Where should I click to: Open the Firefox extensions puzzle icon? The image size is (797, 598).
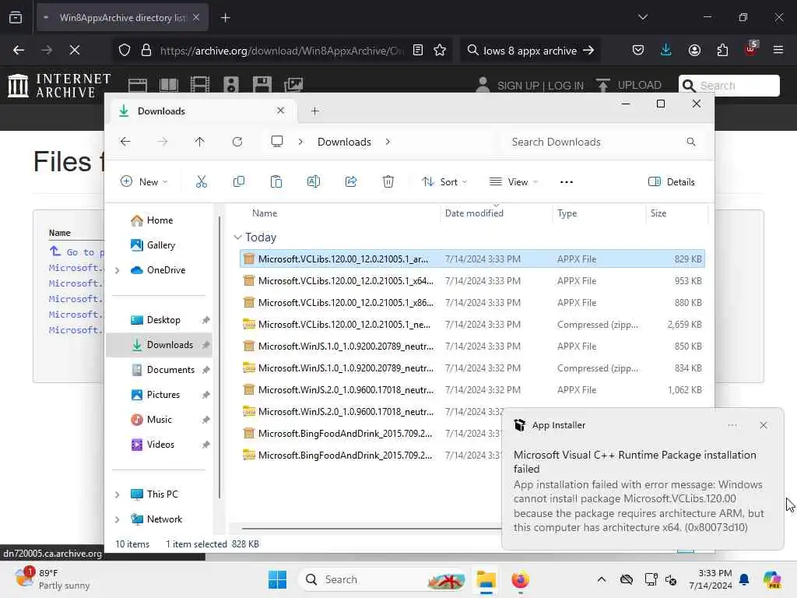click(x=722, y=50)
